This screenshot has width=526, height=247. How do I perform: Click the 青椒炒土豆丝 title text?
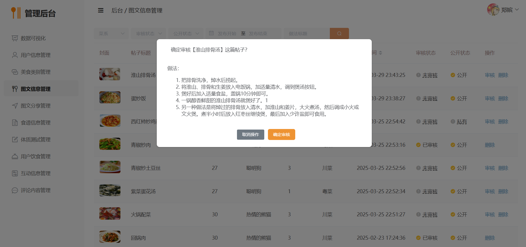146,168
